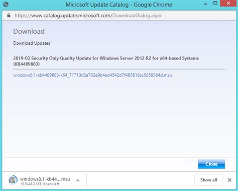Expand the download item options chevron
This screenshot has width=238, height=191.
[x=78, y=180]
